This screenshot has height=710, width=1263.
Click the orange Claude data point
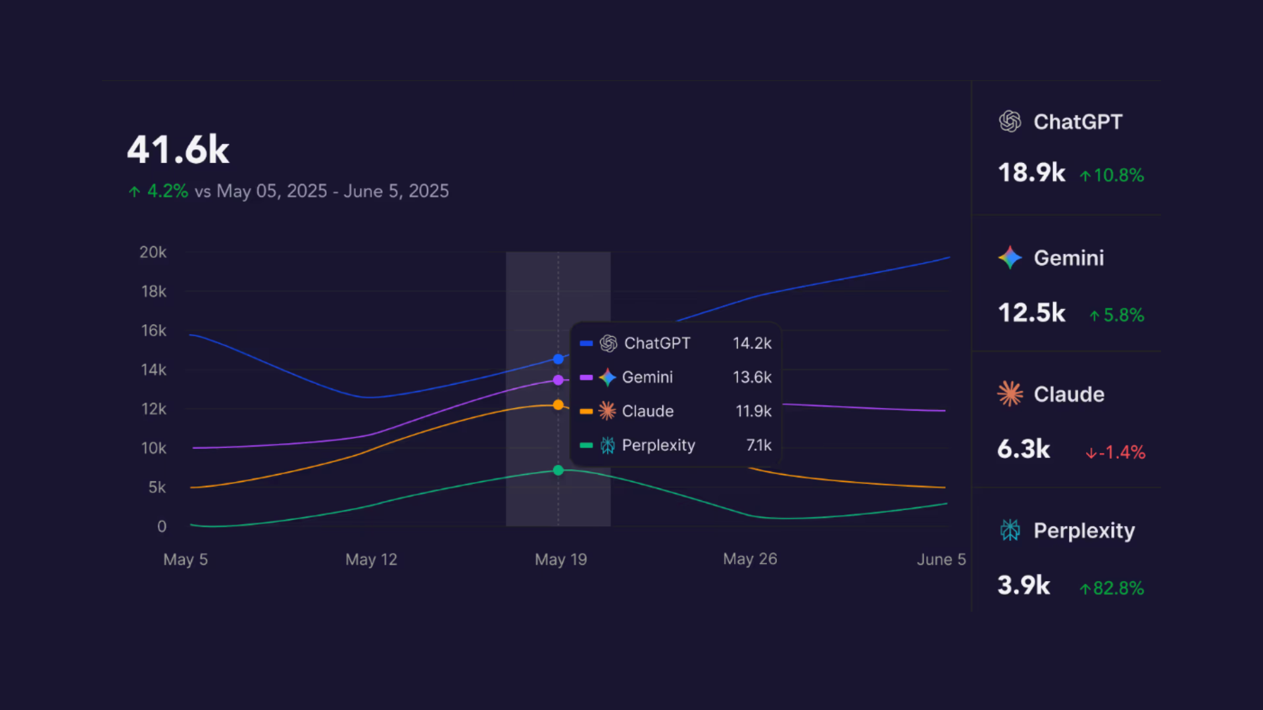point(558,405)
